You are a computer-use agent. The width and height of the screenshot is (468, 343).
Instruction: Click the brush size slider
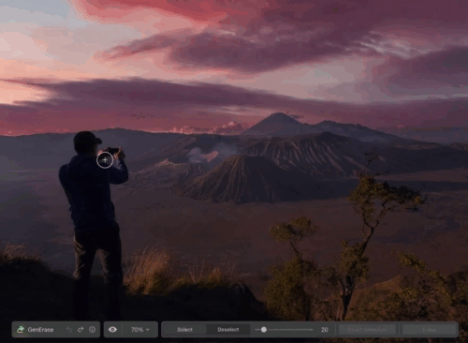284,330
